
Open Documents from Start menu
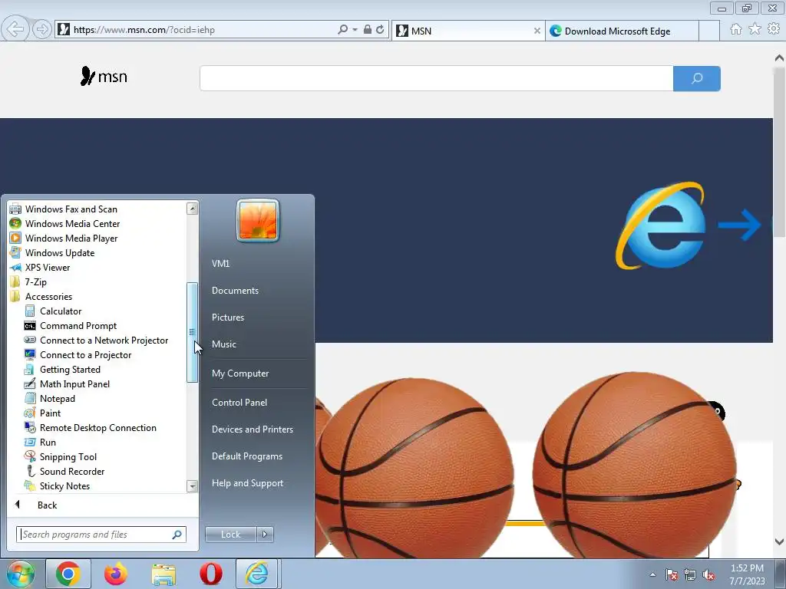point(235,291)
